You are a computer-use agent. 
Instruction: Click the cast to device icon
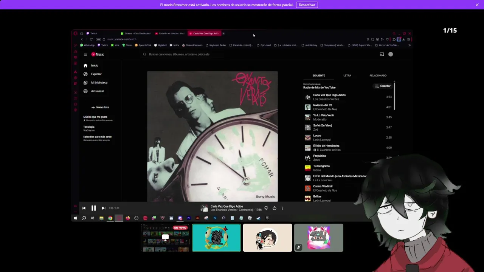(x=382, y=54)
